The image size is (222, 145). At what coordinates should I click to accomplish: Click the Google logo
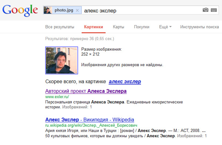(20, 10)
